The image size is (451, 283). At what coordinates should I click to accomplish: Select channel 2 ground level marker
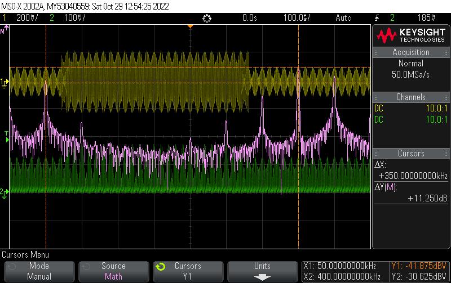pos(4,192)
